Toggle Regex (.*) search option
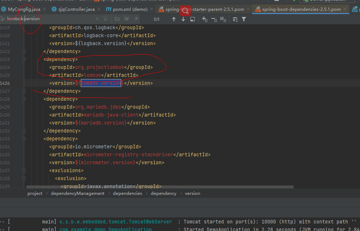This screenshot has width=360, height=231. click(136, 19)
